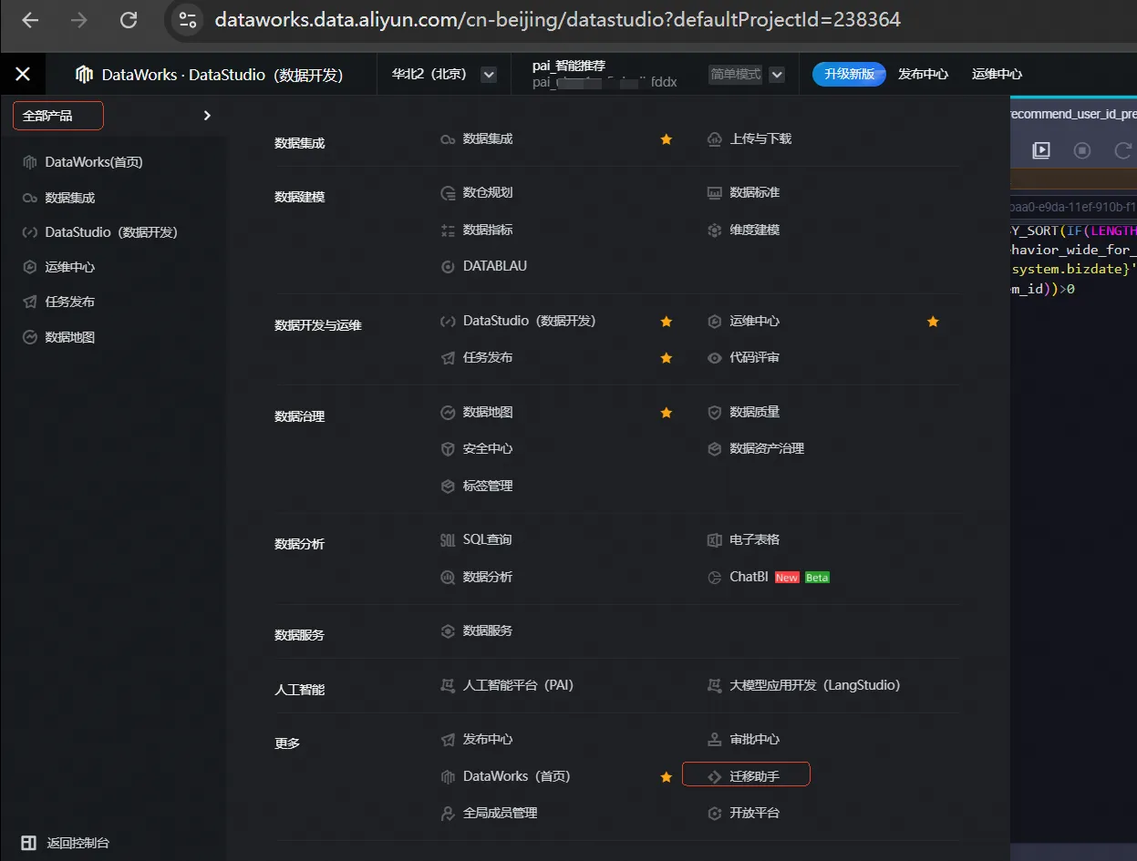The height and width of the screenshot is (861, 1137).
Task: Open 运维中心 in the top navigation
Action: pyautogui.click(x=997, y=74)
